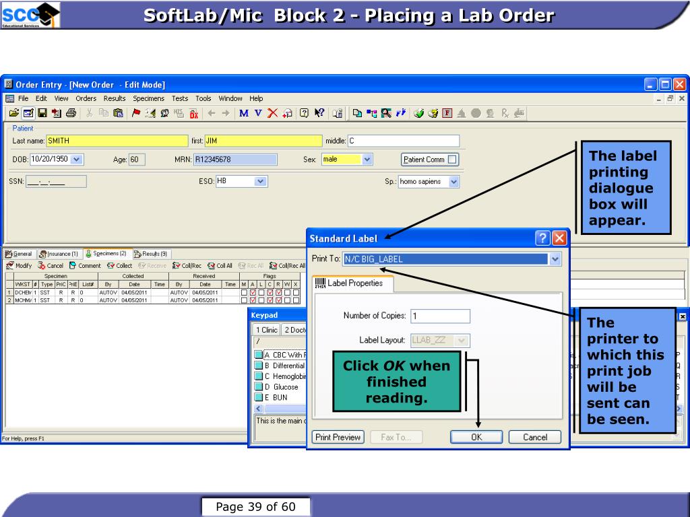Open the DOB date dropdown
Screen dimensions: 690x517
coord(77,159)
